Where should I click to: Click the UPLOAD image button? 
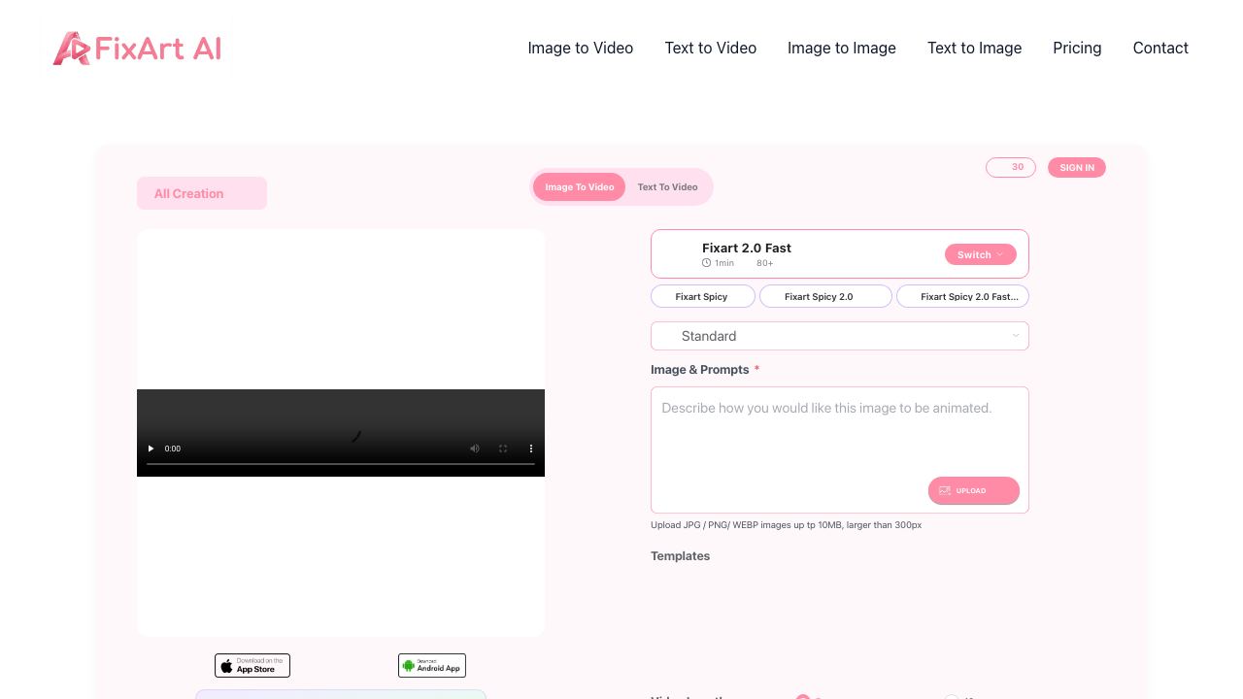pyautogui.click(x=974, y=490)
